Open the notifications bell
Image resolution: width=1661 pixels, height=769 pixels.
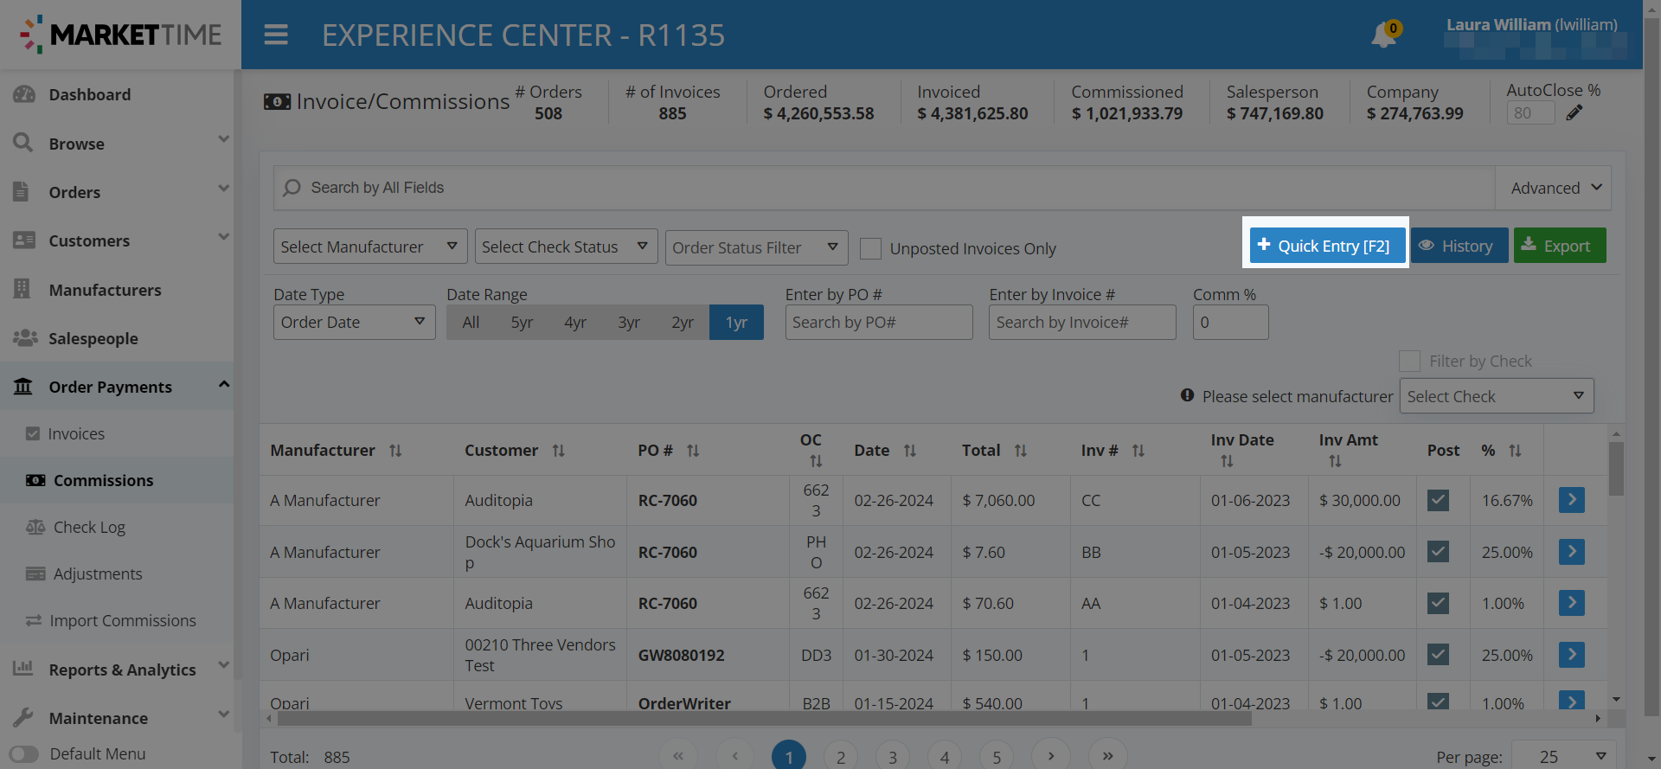[1383, 35]
